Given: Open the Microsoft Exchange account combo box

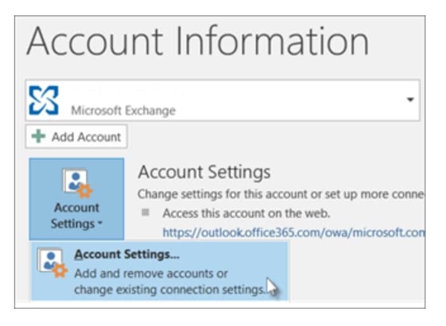Looking at the screenshot, I should 222,100.
